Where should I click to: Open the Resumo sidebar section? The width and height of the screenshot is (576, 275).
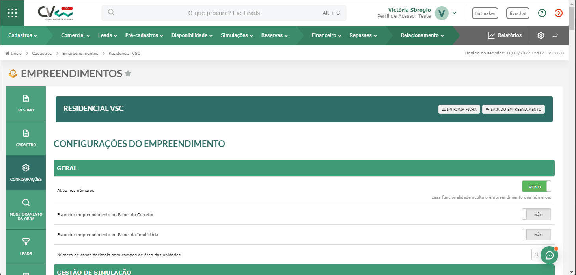(x=26, y=103)
